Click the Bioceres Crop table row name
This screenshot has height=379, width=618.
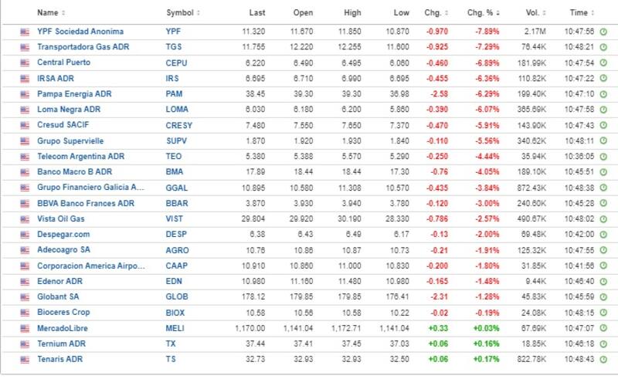pos(63,312)
